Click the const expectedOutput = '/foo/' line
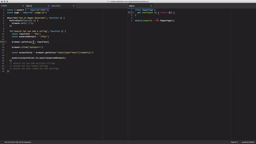Screen dimensions: 256x144 (30, 36)
